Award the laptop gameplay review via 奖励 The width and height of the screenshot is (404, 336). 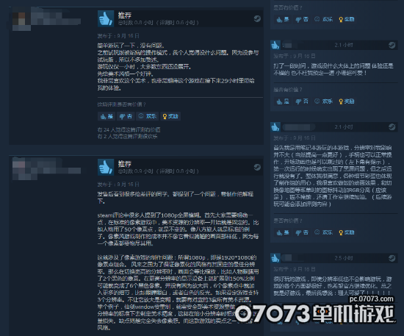pyautogui.click(x=347, y=232)
